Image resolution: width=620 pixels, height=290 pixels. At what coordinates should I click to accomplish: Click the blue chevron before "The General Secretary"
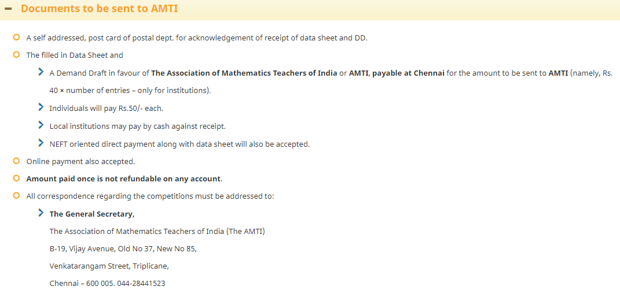point(41,213)
